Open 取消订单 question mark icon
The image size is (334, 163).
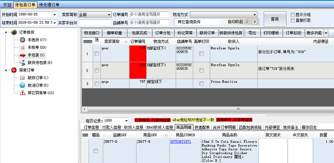tap(22, 85)
